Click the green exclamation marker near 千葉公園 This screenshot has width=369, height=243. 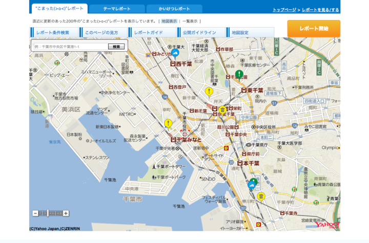point(239,74)
